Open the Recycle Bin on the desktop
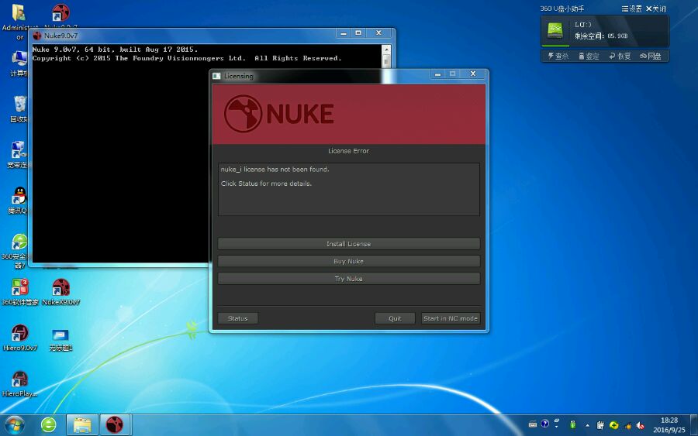The image size is (698, 436). 19,105
